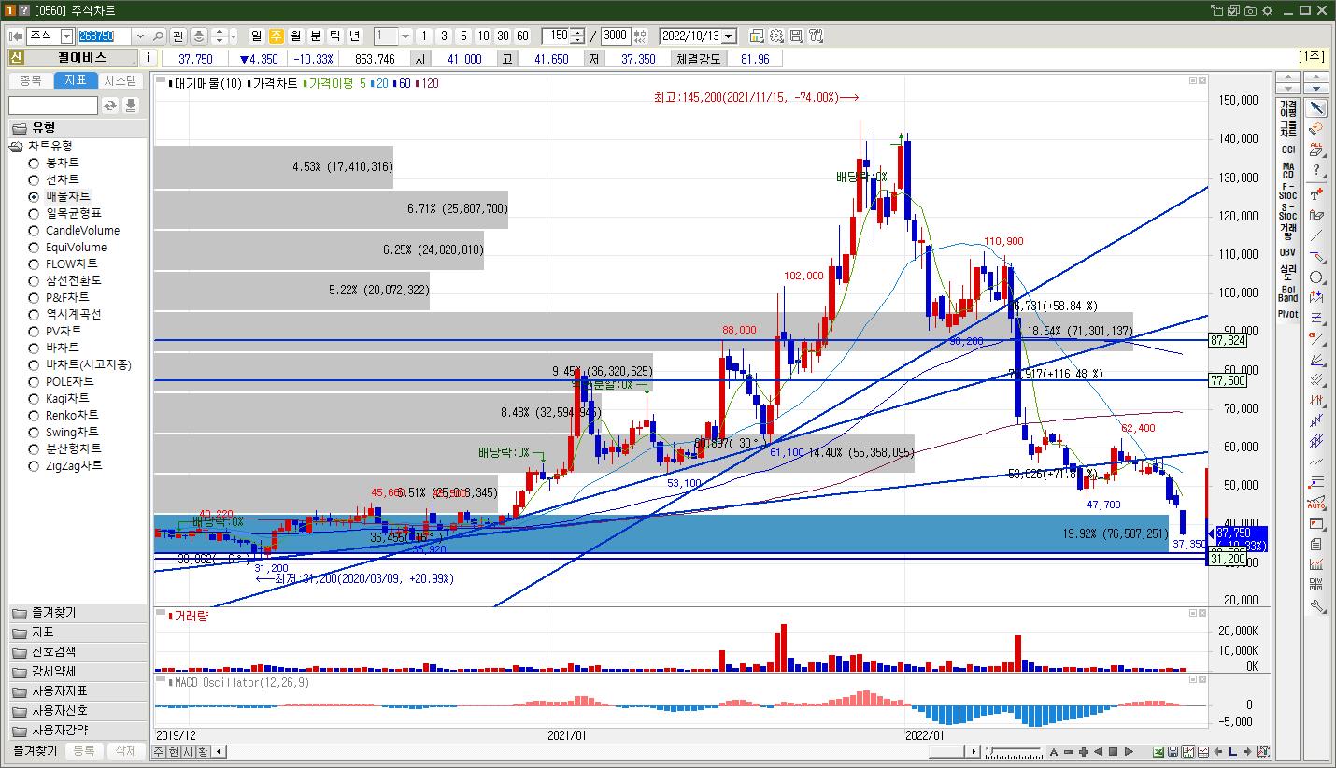Click the minus zoom-out icon in bottom toolbar

[1069, 752]
